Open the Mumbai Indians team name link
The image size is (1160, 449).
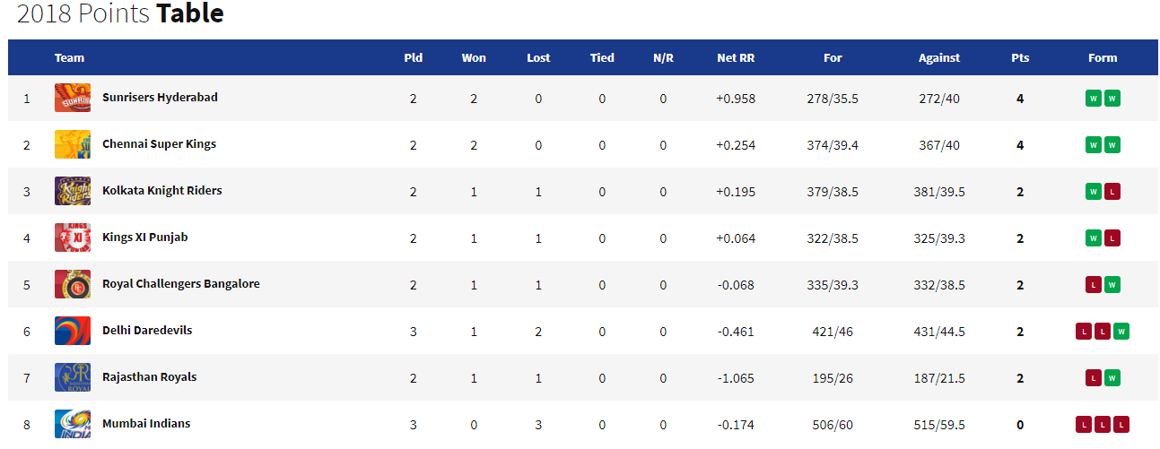[146, 424]
